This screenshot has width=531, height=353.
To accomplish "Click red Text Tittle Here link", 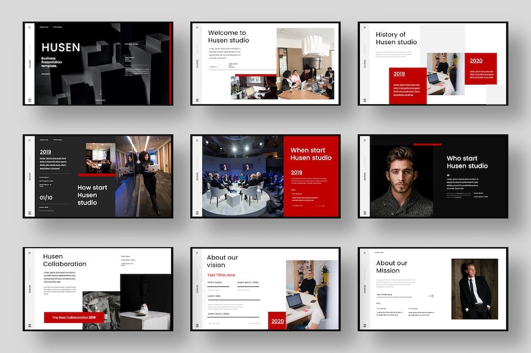I will tap(221, 275).
